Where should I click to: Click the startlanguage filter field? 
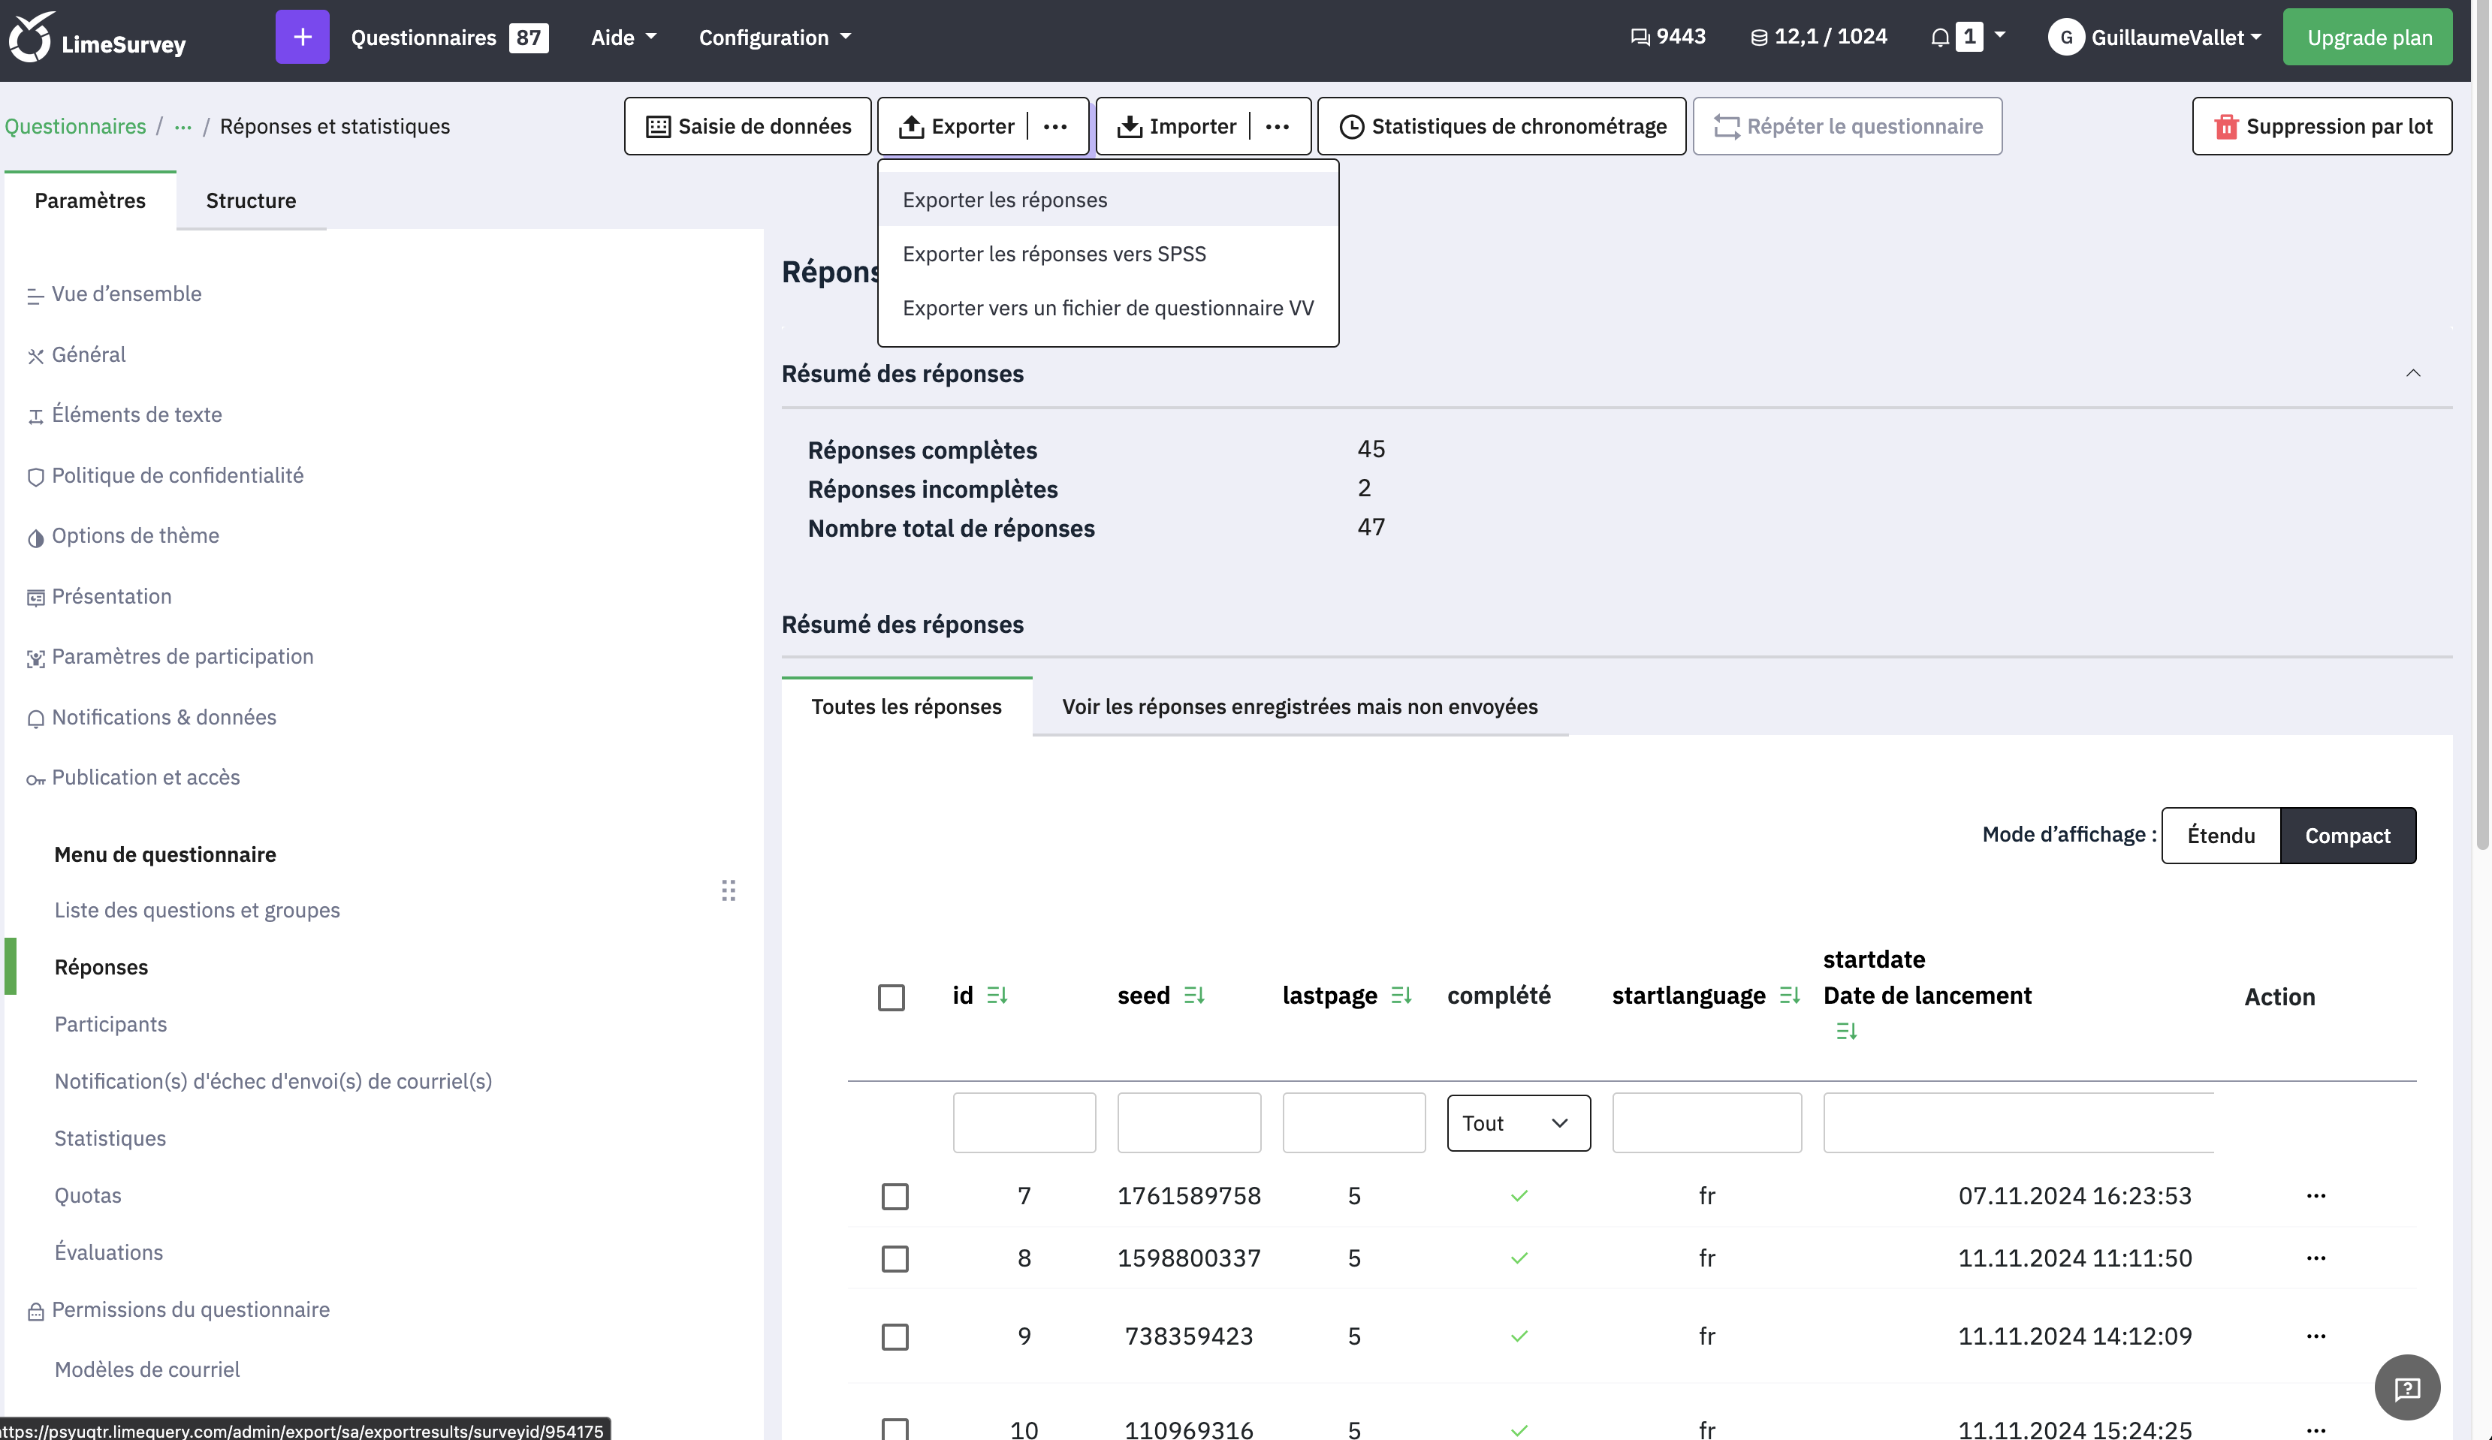point(1707,1122)
